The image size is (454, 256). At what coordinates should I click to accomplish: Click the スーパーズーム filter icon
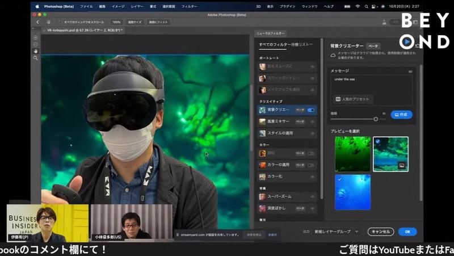pos(262,196)
